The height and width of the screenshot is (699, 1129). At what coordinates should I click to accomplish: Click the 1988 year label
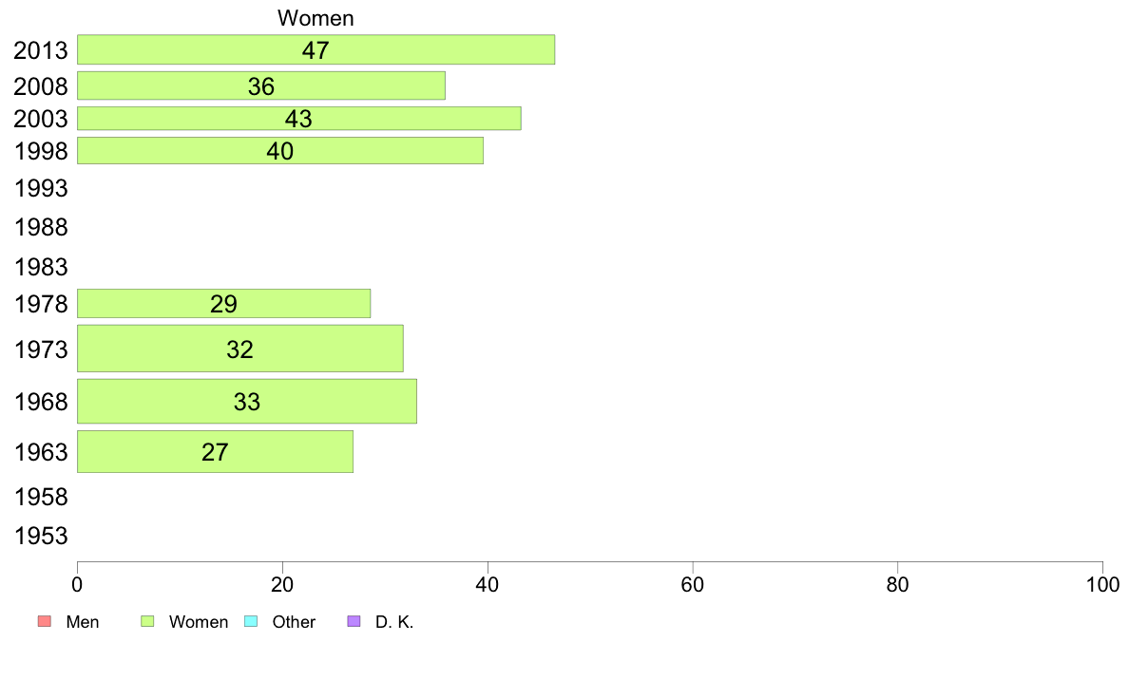tap(41, 228)
